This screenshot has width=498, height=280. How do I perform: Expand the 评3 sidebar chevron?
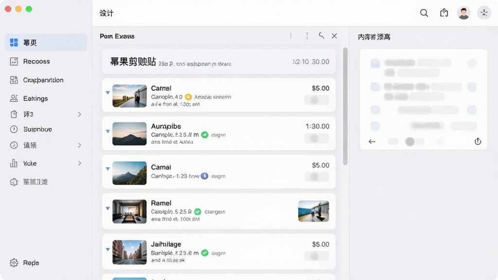79,114
